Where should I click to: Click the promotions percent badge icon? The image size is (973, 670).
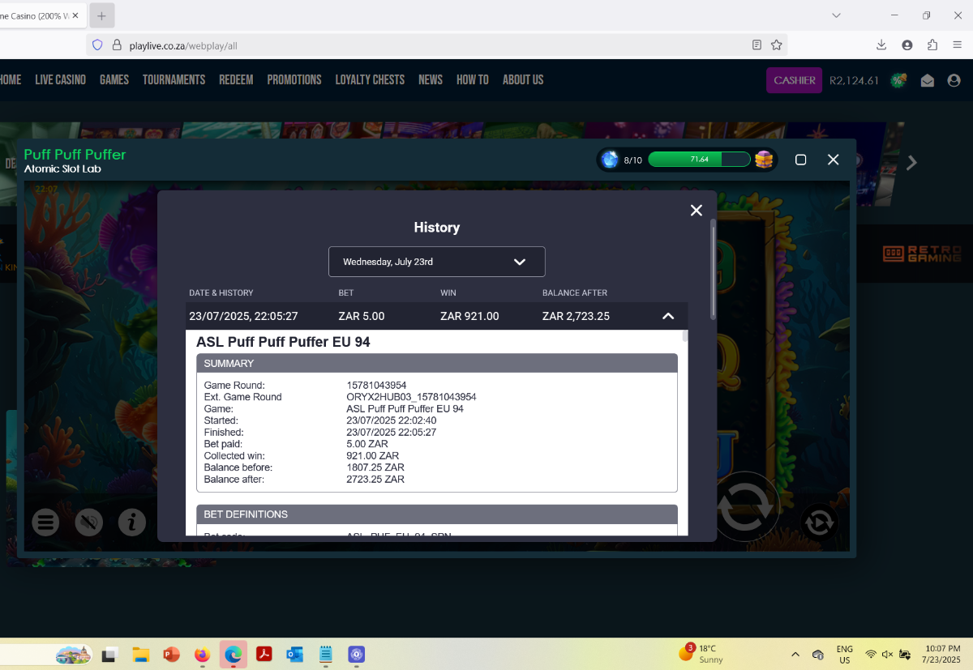click(898, 80)
